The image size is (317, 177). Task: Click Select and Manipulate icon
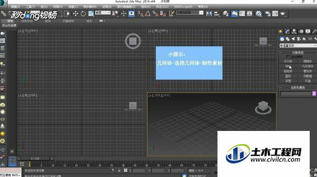point(123,14)
